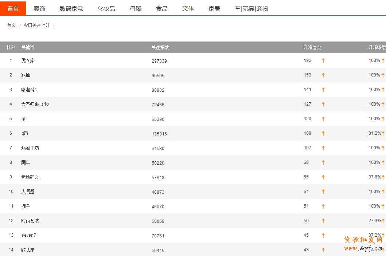Click the 蚂蚁工坊 keyword link
This screenshot has width=386, height=256.
click(30, 148)
